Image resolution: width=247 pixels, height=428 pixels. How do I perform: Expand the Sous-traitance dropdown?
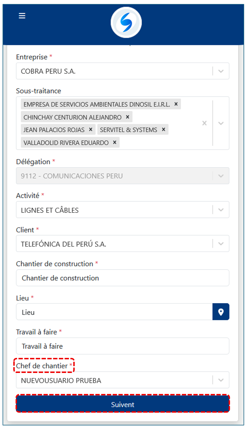click(x=221, y=123)
